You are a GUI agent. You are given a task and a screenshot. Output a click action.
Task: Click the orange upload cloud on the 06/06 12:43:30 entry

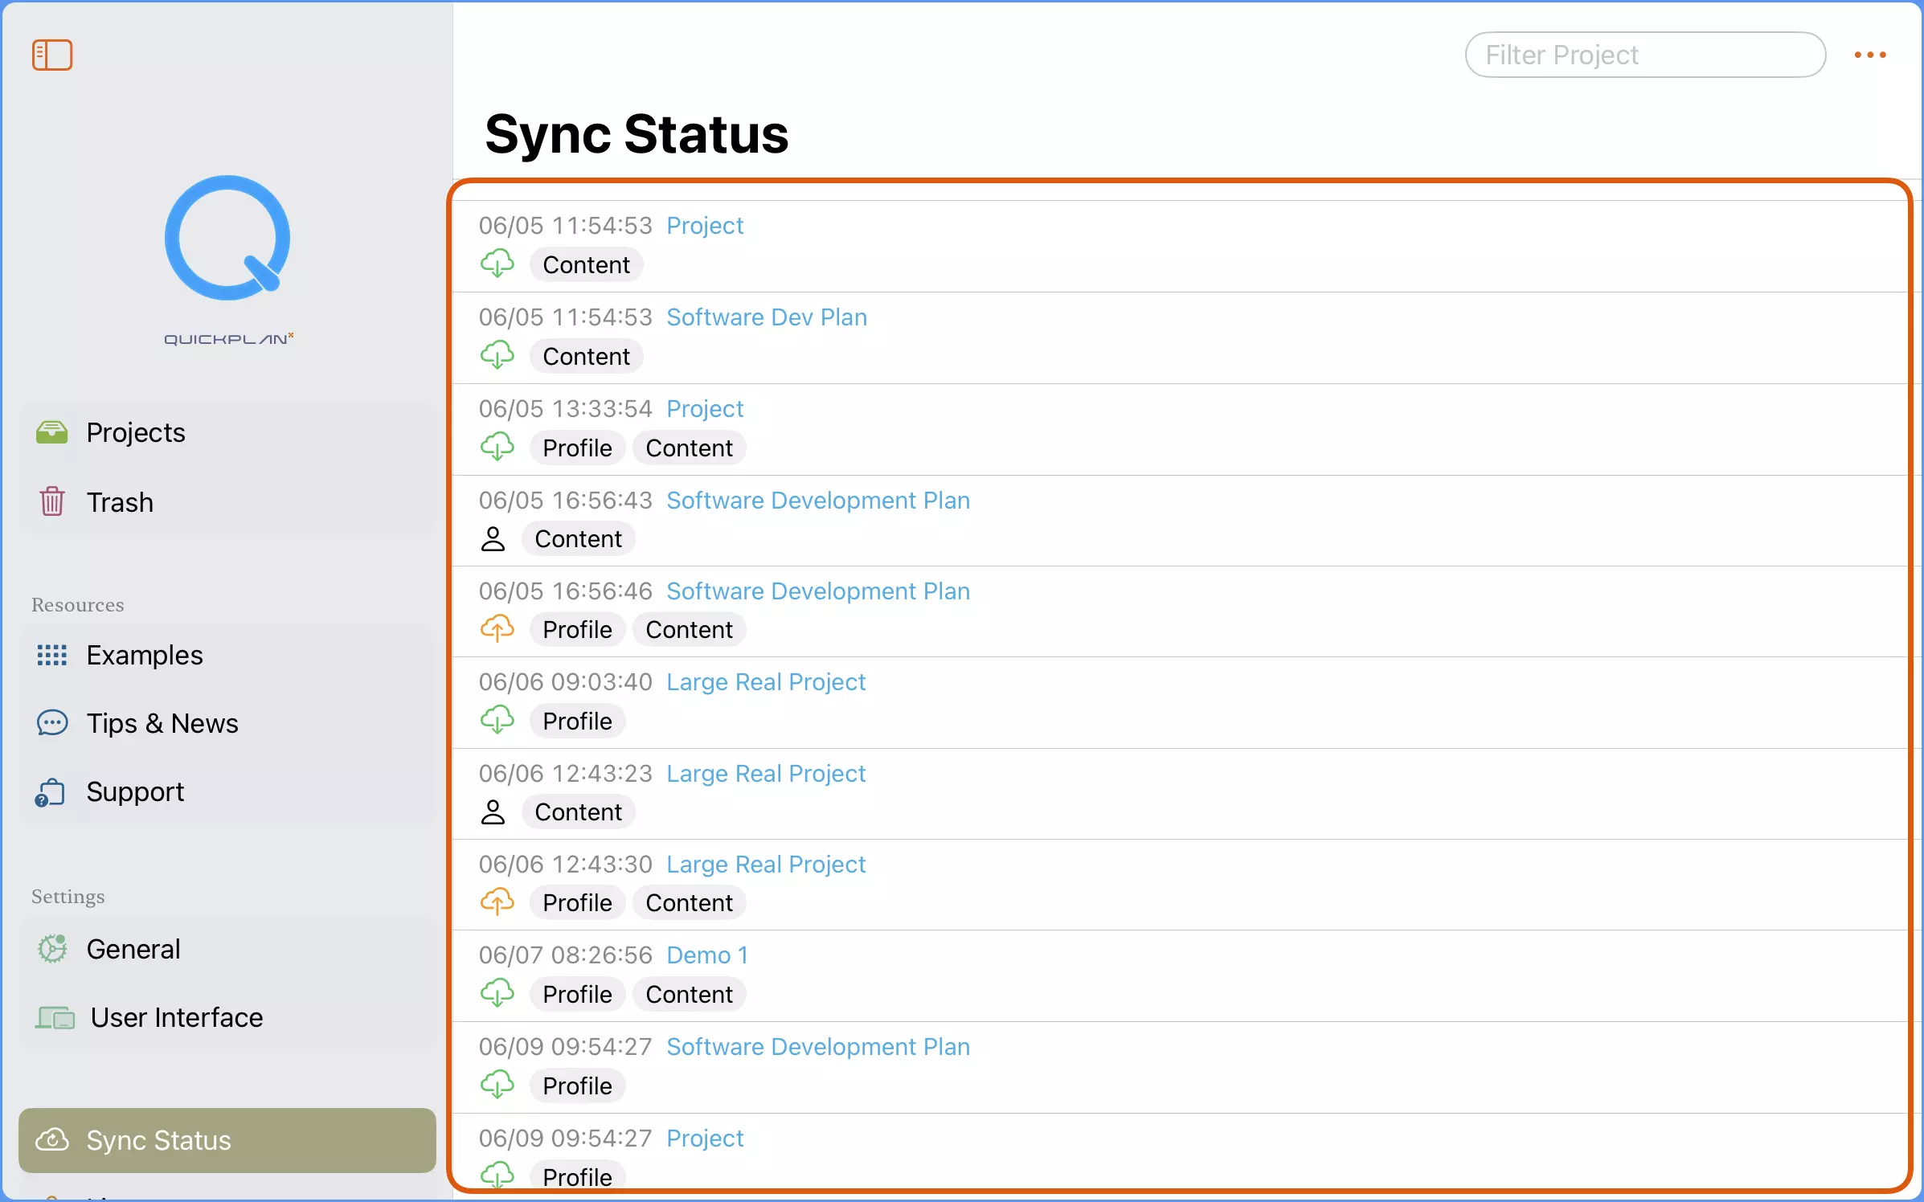click(497, 902)
